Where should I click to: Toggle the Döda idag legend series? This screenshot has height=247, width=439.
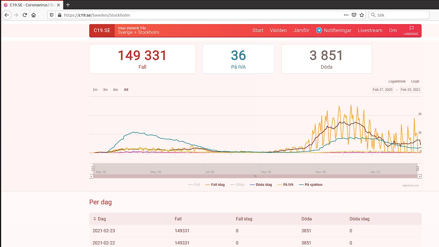[261, 185]
